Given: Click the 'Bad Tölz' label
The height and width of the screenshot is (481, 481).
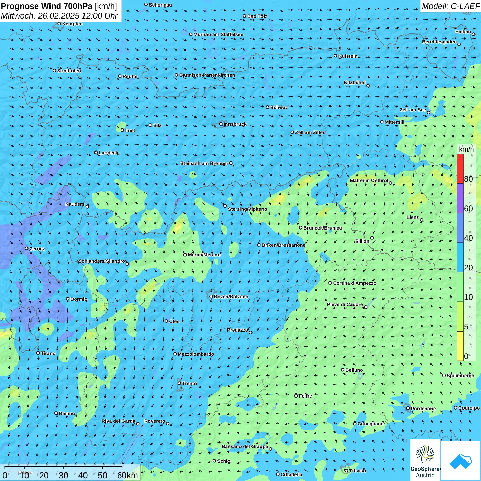Looking at the screenshot, I should pos(257,16).
